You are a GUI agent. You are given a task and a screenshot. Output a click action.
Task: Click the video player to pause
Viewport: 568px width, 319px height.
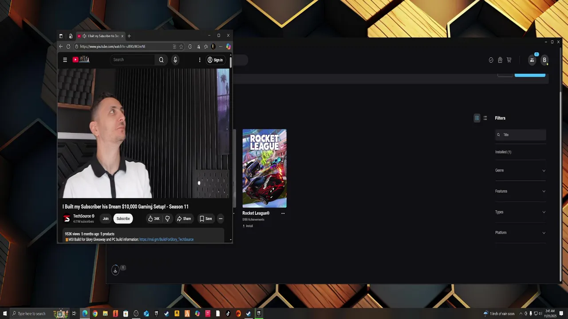(143, 133)
